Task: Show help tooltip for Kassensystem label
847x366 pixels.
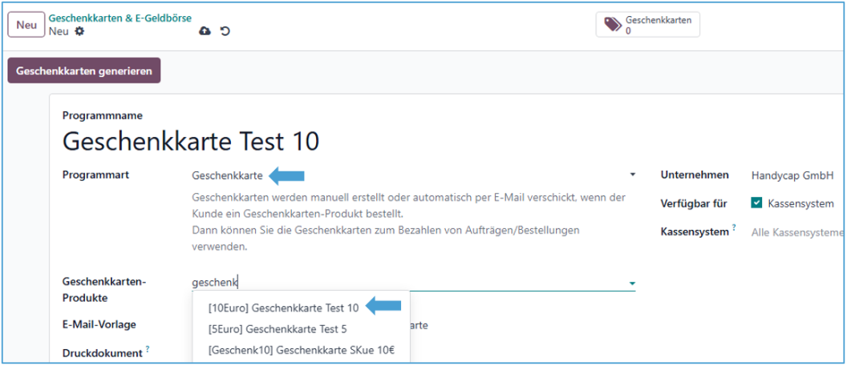Action: [734, 229]
